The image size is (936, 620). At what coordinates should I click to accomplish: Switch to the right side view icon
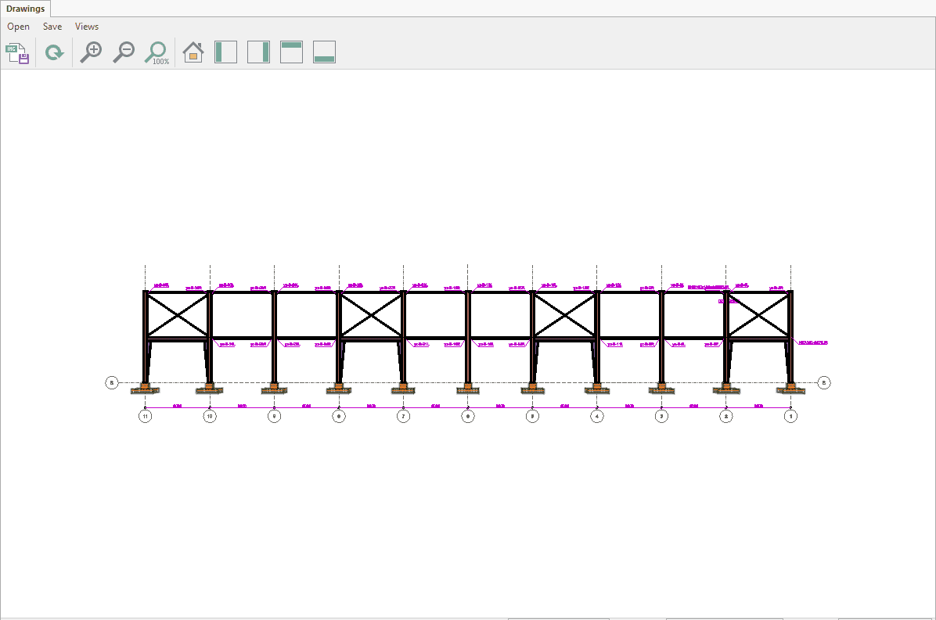tap(258, 52)
